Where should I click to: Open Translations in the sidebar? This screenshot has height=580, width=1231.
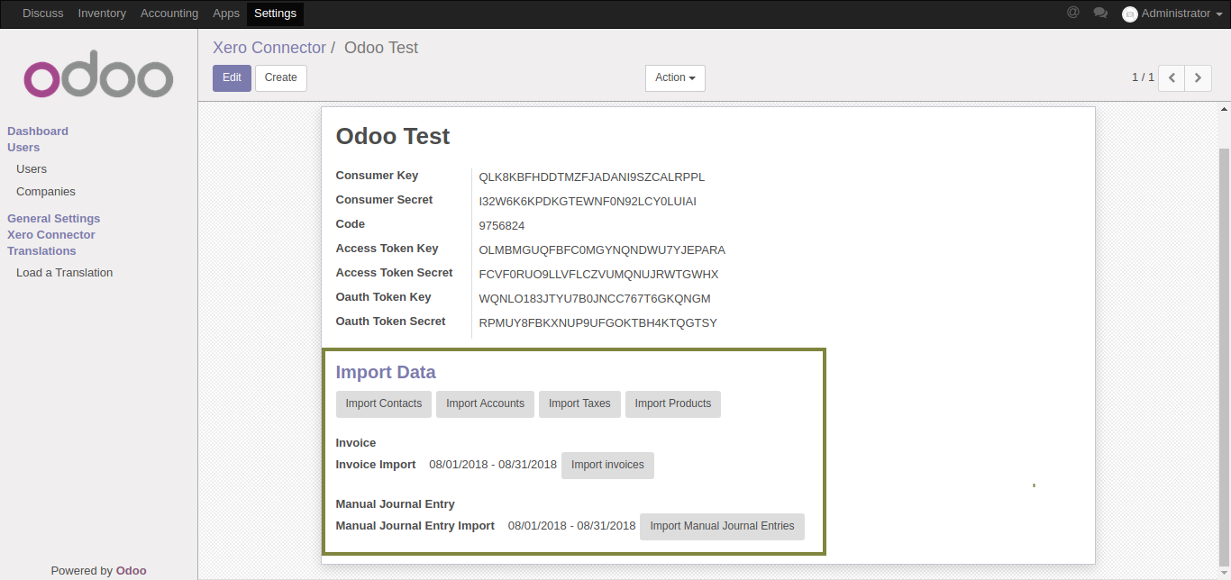[x=41, y=251]
